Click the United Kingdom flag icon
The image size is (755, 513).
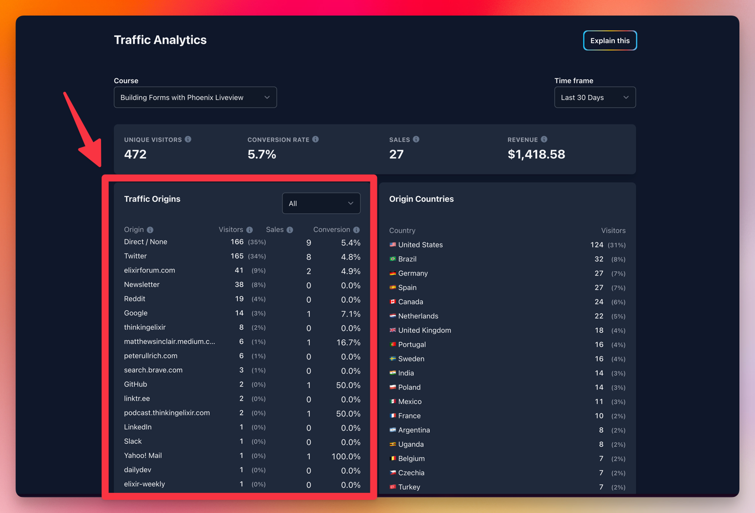coord(393,330)
